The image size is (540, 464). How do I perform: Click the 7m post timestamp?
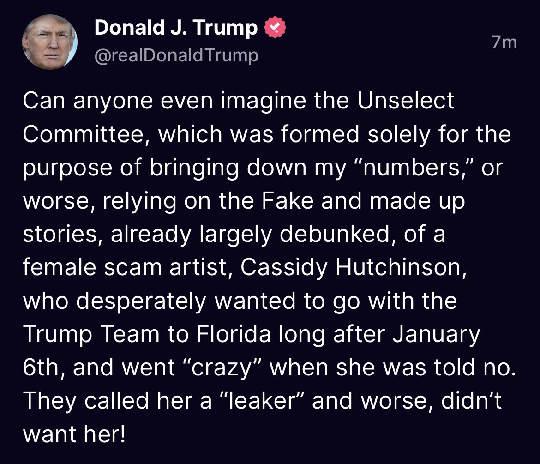(x=504, y=42)
